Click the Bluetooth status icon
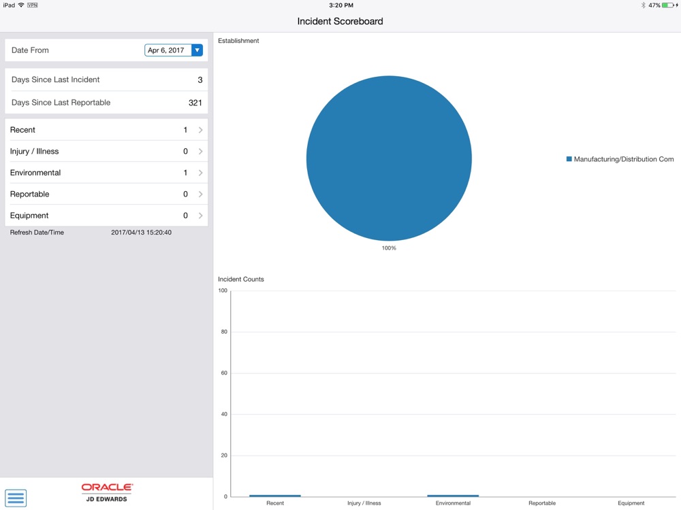 click(644, 5)
